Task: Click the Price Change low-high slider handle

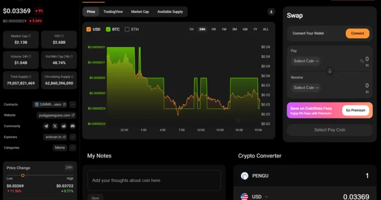Action: click(x=23, y=175)
